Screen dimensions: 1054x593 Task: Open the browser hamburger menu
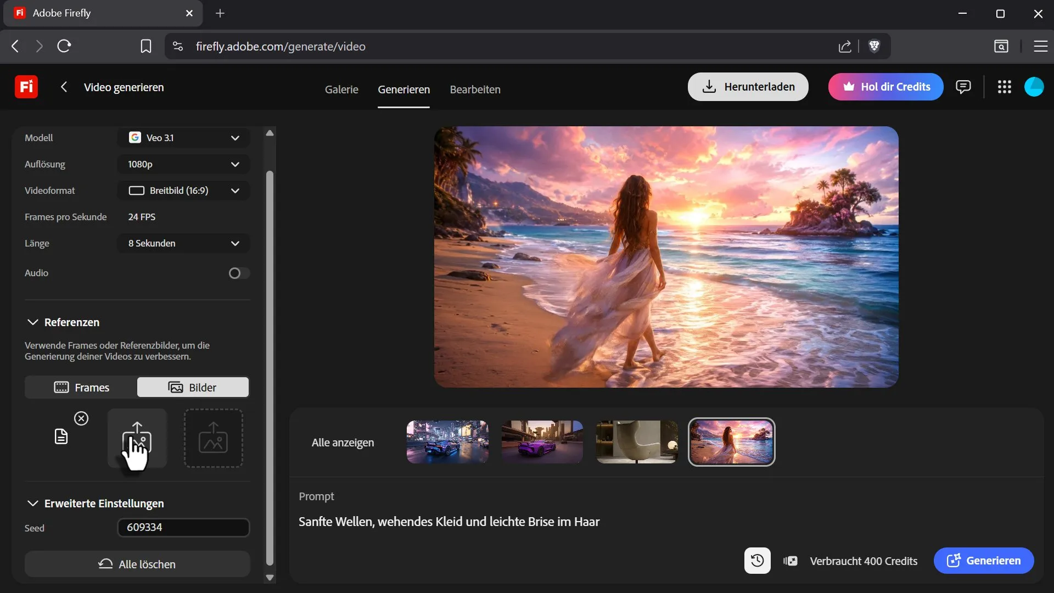point(1041,46)
